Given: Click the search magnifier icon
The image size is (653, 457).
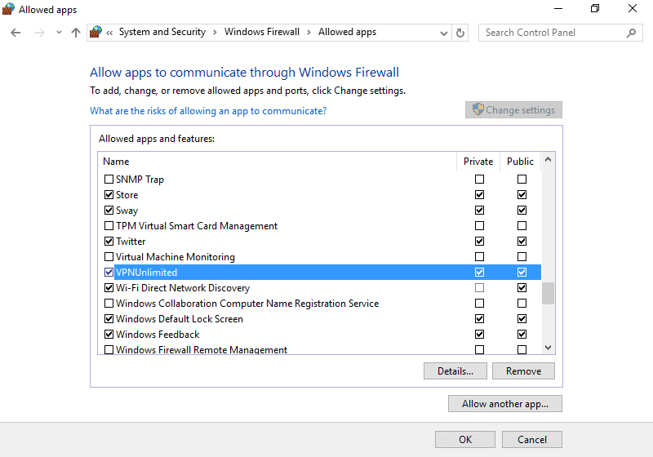Looking at the screenshot, I should tap(631, 33).
